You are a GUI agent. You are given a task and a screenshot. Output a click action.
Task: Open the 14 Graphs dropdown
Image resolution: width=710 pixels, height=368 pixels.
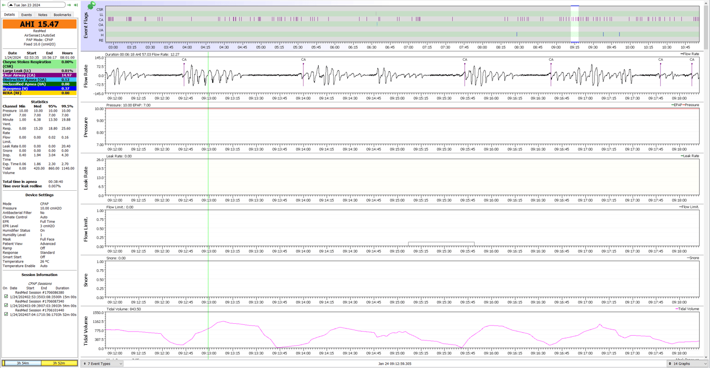[x=688, y=364]
